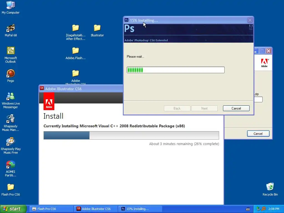Open the My Computer desktop icon
The height and width of the screenshot is (213, 284).
pyautogui.click(x=11, y=7)
